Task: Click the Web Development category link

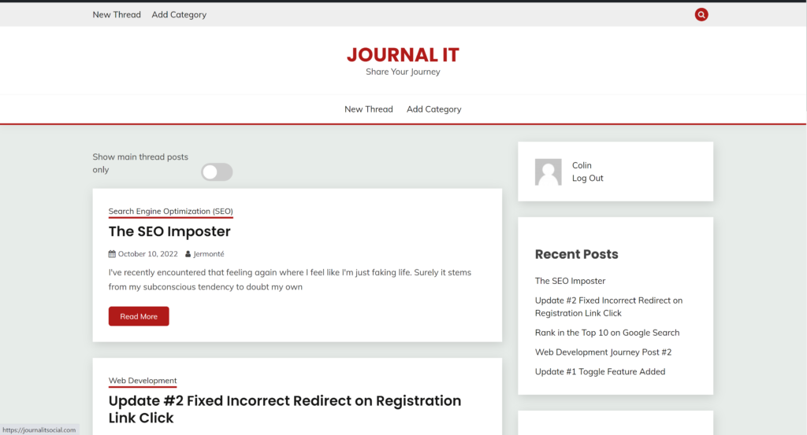Action: click(x=143, y=381)
